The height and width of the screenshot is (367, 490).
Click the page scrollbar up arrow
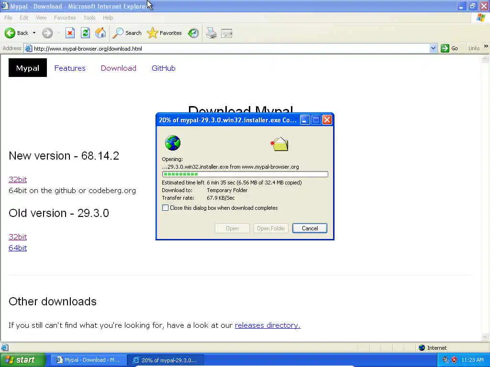click(485, 59)
